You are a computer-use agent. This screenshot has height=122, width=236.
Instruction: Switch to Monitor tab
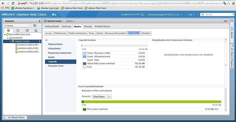(x=77, y=27)
